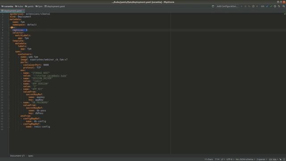Screen dimensions: 286x161
Task: Click the build project icon left of Add Configuration
Action: click(213, 6)
